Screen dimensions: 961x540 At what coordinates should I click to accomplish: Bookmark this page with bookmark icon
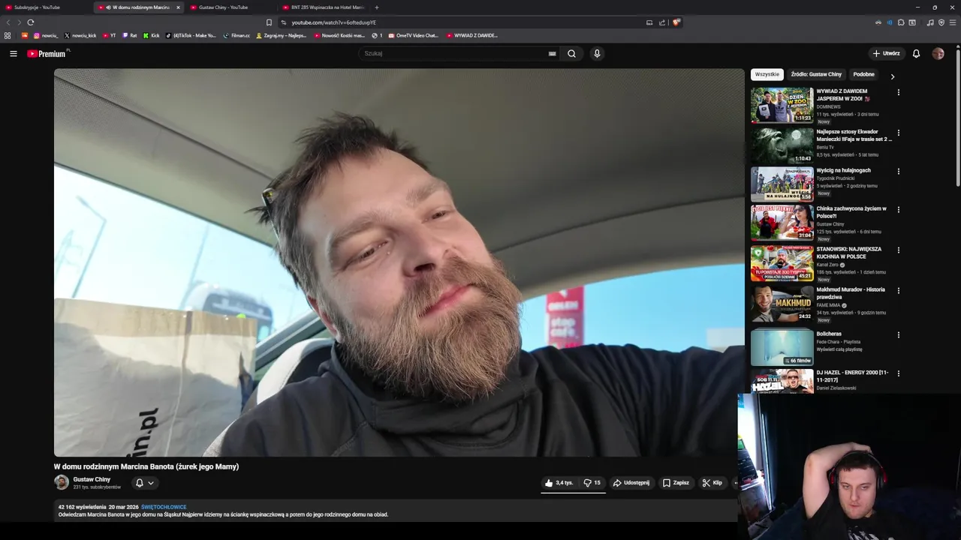coord(269,22)
